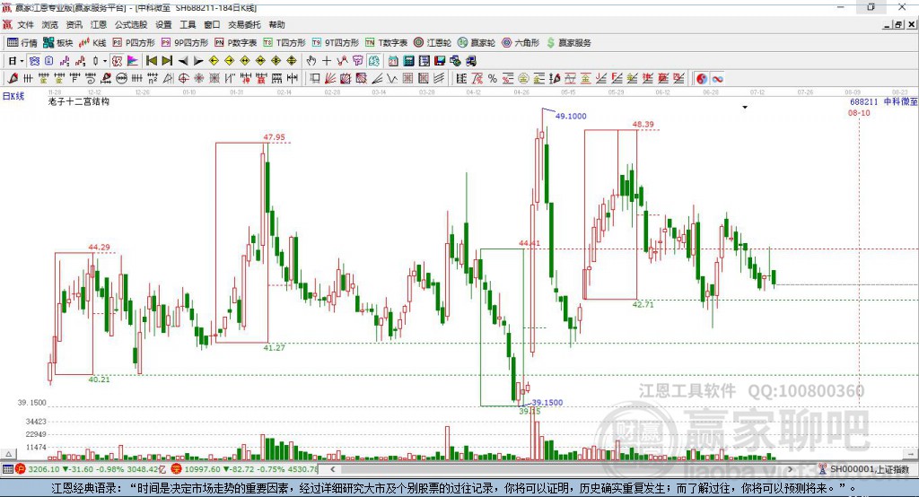Click the 日K线 label link
The width and height of the screenshot is (919, 497).
(13, 96)
